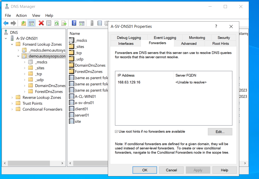
Task: Click the Edit button for forwarders
Action: point(220,131)
